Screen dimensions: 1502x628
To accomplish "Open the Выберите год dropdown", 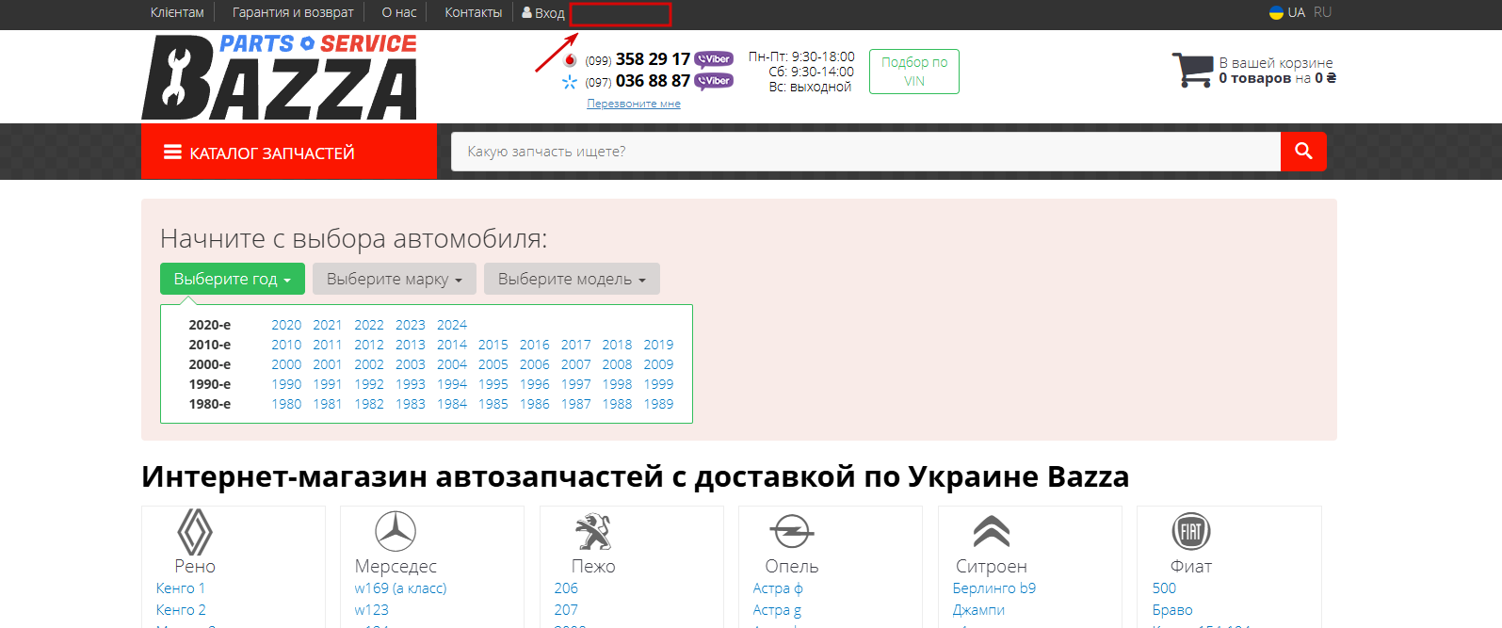I will coord(233,279).
